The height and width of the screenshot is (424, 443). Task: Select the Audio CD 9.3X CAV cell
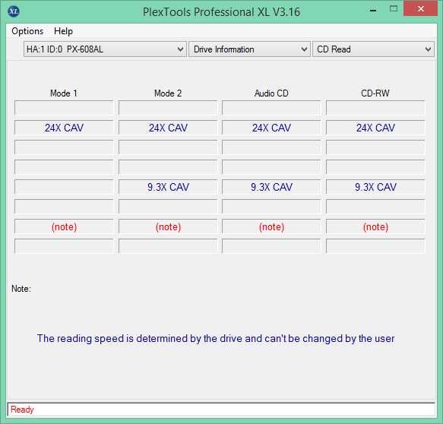coord(271,187)
